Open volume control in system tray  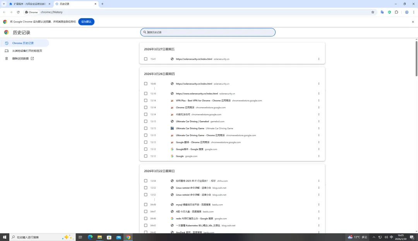tap(386, 237)
